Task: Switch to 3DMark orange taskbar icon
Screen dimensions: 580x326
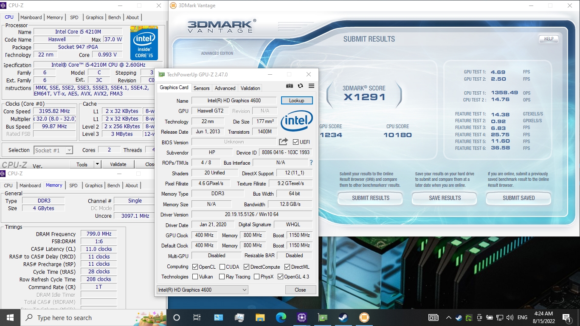Action: coord(364,318)
